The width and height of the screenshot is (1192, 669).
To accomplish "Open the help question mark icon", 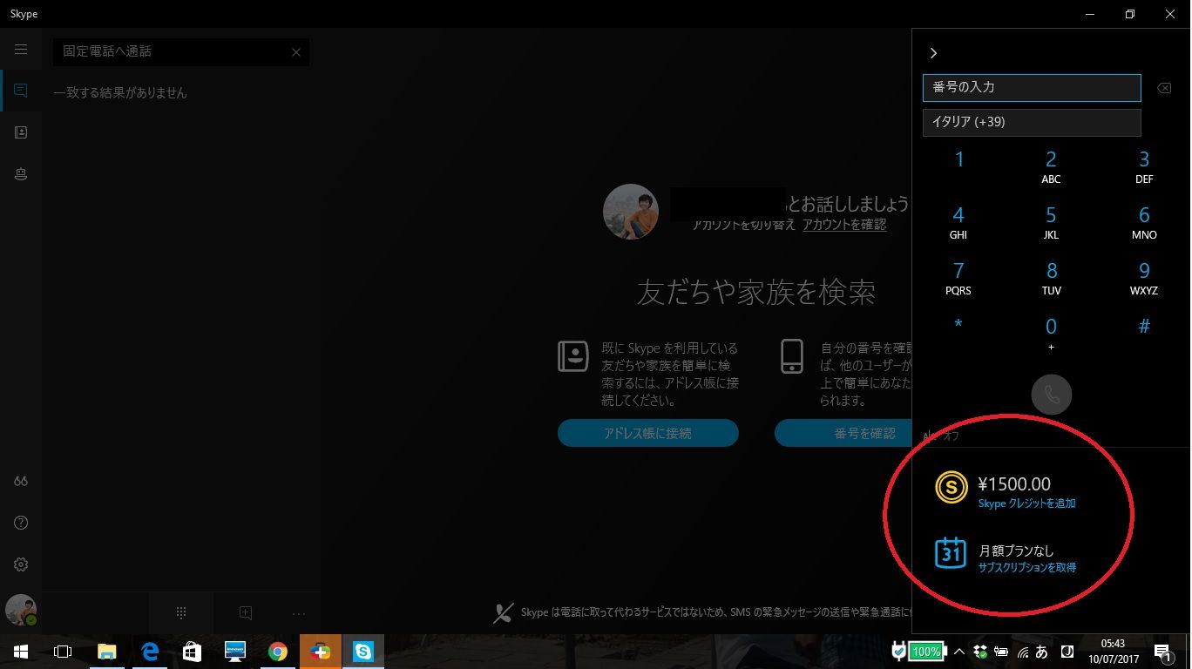I will click(21, 523).
